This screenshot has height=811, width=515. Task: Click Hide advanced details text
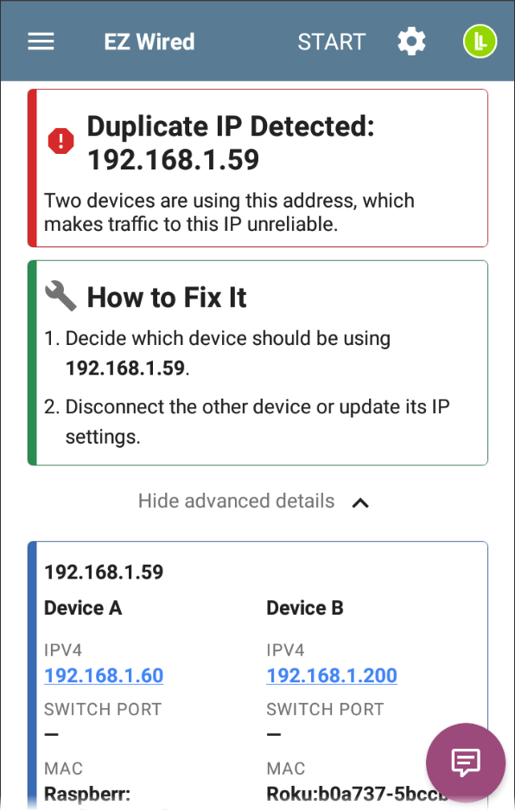(x=236, y=501)
